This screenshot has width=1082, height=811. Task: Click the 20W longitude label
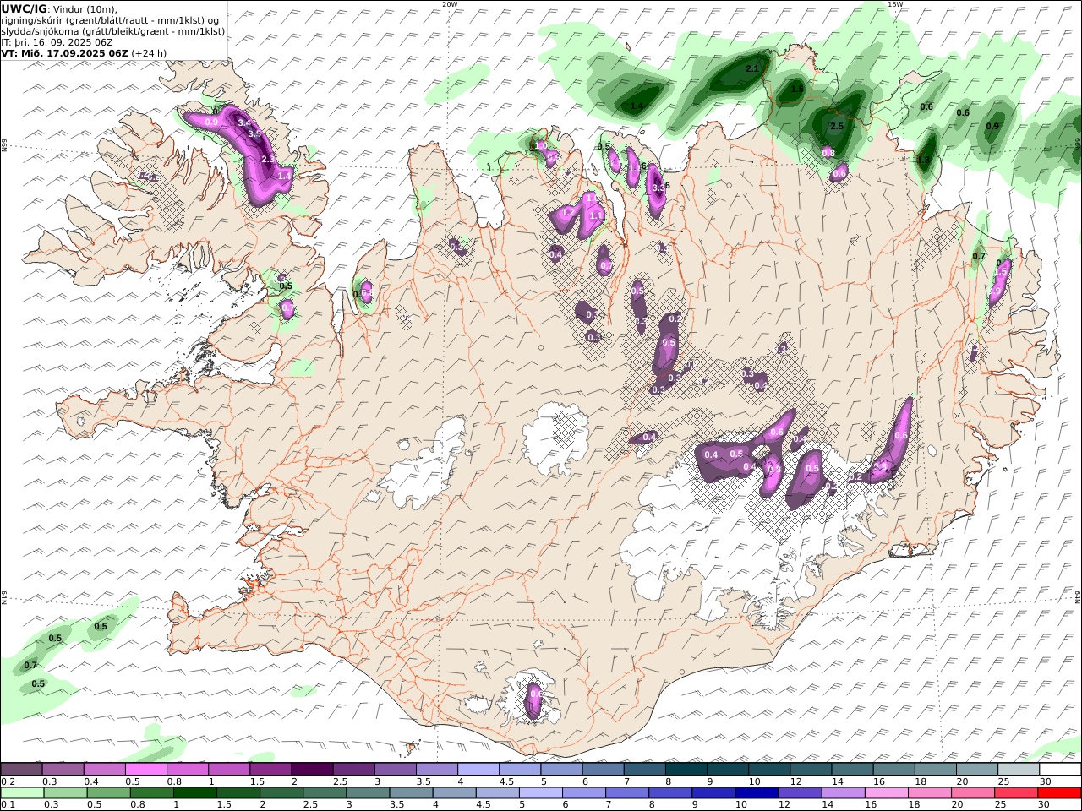(x=450, y=4)
